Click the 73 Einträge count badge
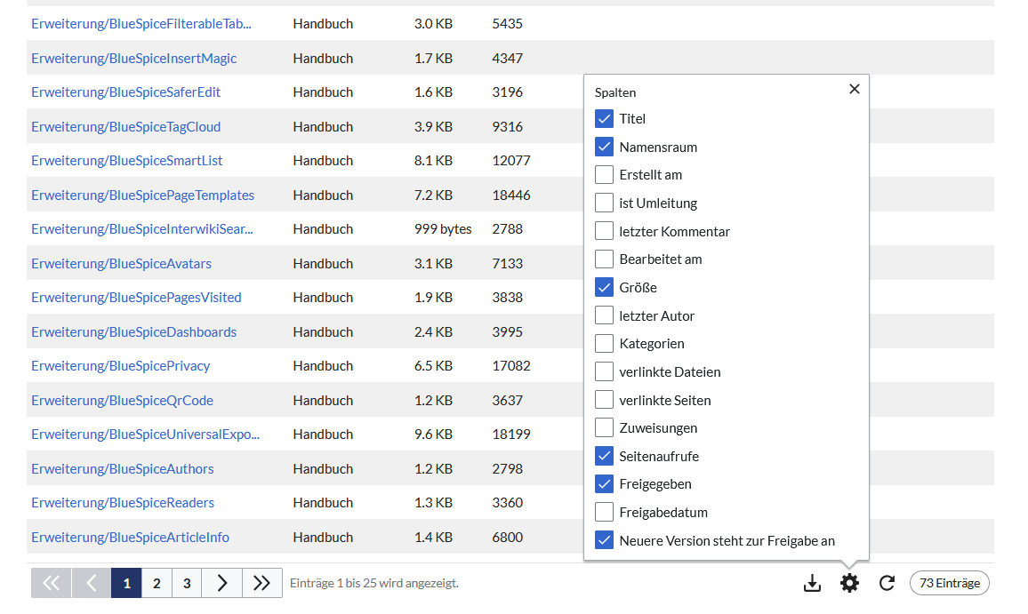 pos(950,584)
